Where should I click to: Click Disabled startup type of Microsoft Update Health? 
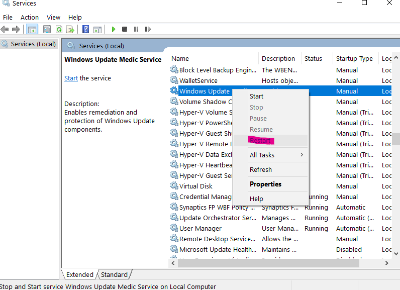click(349, 249)
